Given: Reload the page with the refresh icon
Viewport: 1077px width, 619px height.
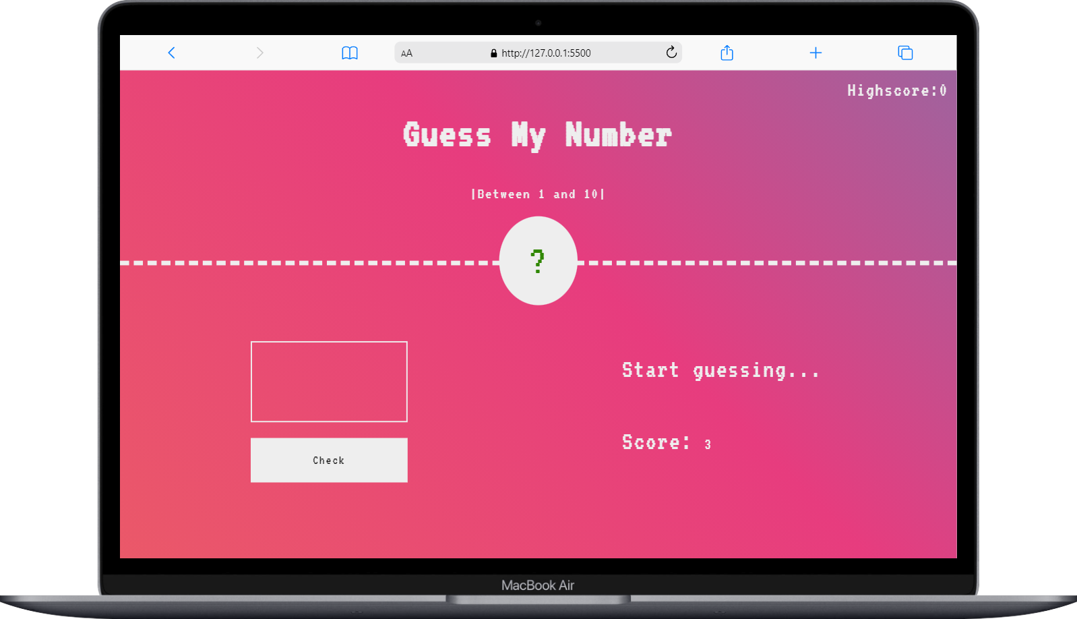Looking at the screenshot, I should pyautogui.click(x=671, y=53).
